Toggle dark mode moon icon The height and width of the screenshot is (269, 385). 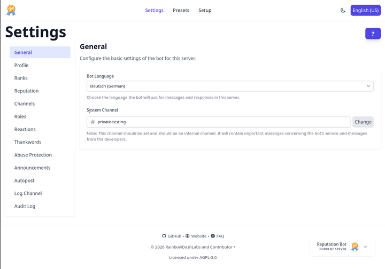tap(343, 10)
